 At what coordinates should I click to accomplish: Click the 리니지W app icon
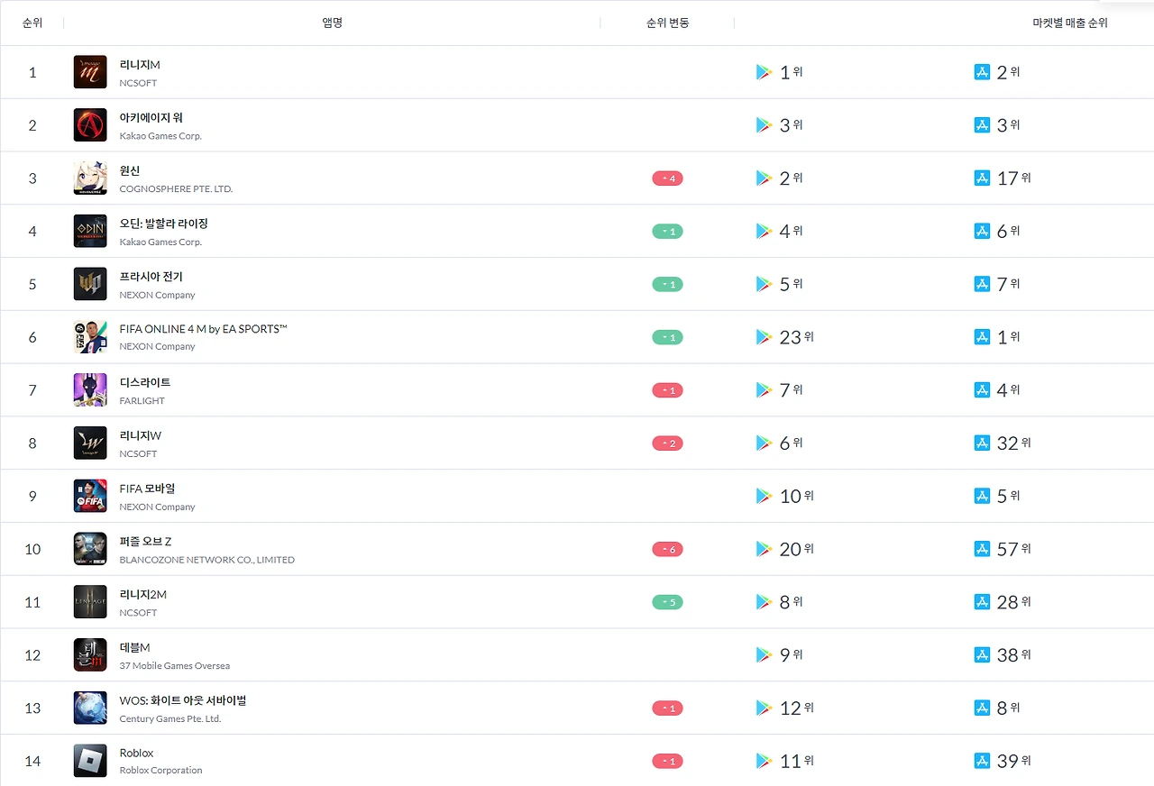[x=90, y=443]
